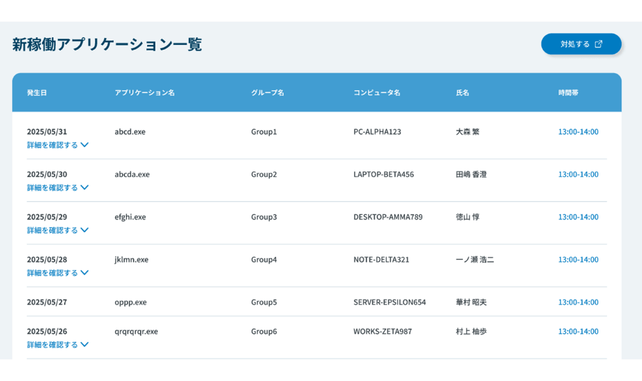
Task: Open the 13:00-14:00 link for abcda.exe
Action: [x=578, y=174]
